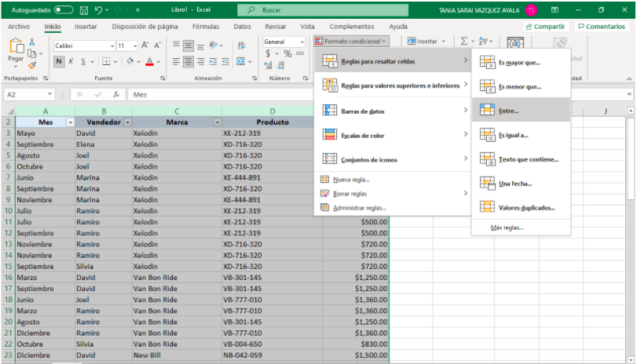This screenshot has height=364, width=637.
Task: Click Más reglas... link
Action: 507,227
